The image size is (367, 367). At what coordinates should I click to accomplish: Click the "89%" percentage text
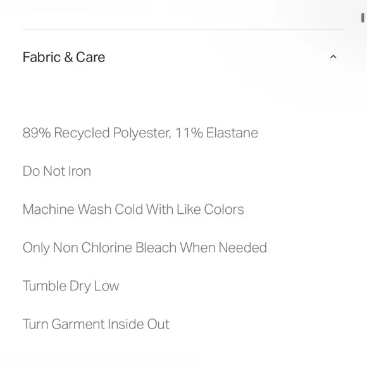tap(37, 133)
